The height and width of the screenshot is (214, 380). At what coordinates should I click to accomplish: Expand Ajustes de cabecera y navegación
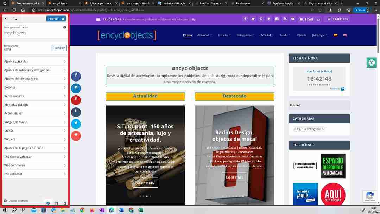click(35, 70)
